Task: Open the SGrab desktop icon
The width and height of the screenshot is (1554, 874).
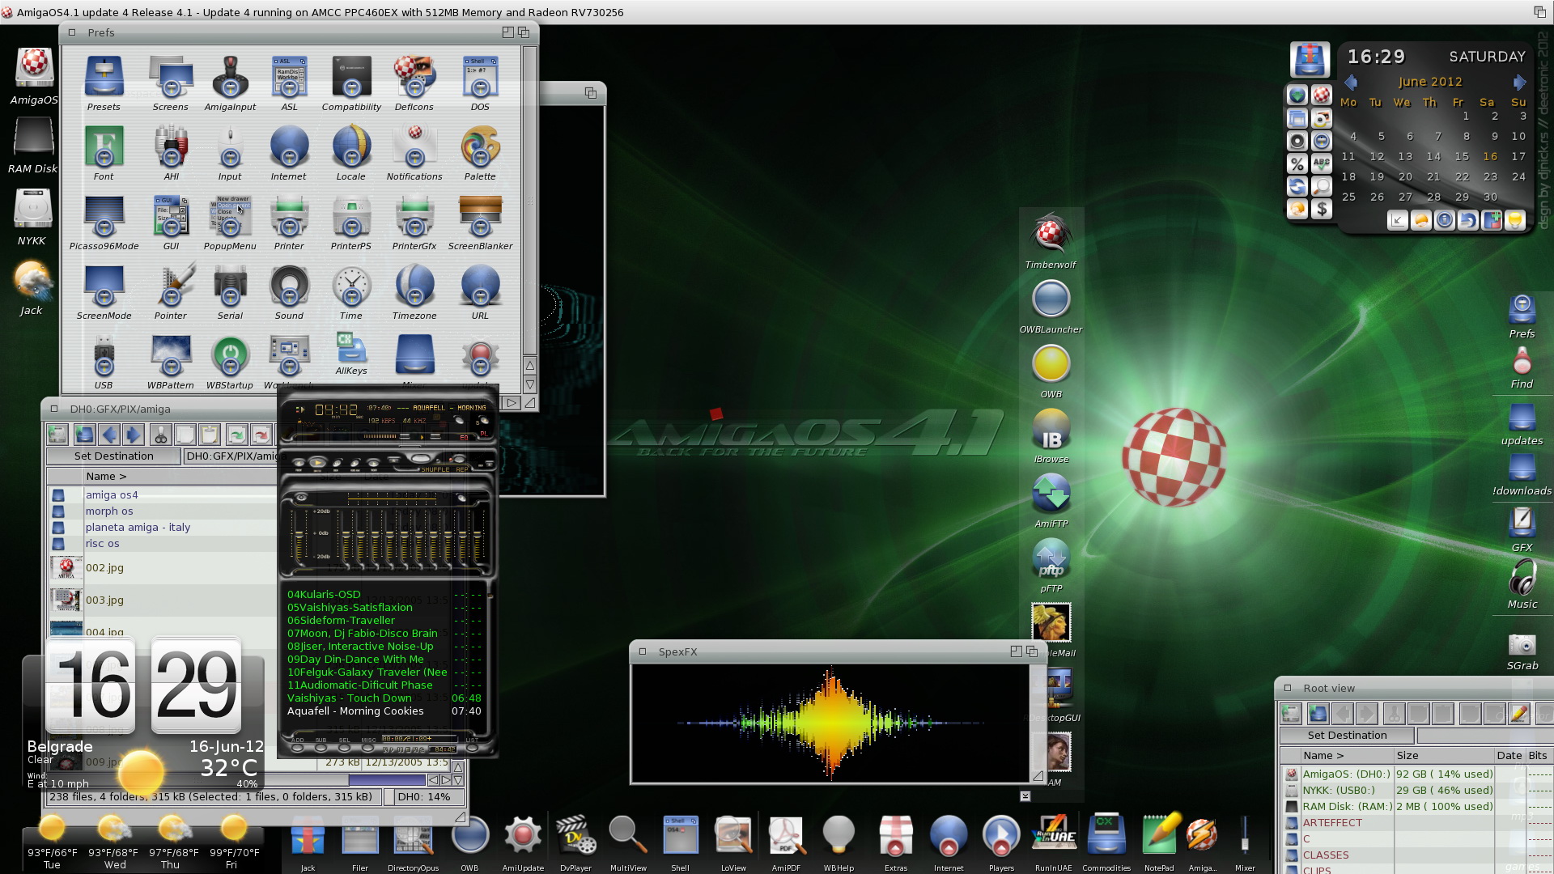Action: coord(1522,646)
